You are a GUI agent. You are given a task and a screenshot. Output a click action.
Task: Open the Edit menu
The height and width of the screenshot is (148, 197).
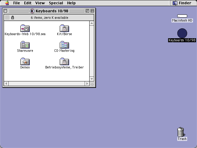tap(28, 3)
